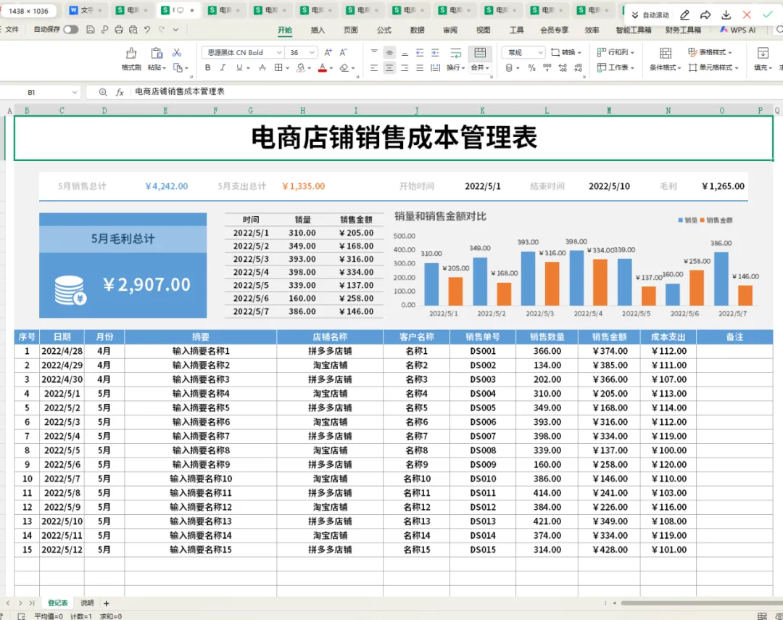Click the Format Painter (格式刷) icon
The width and height of the screenshot is (783, 620).
coord(130,53)
